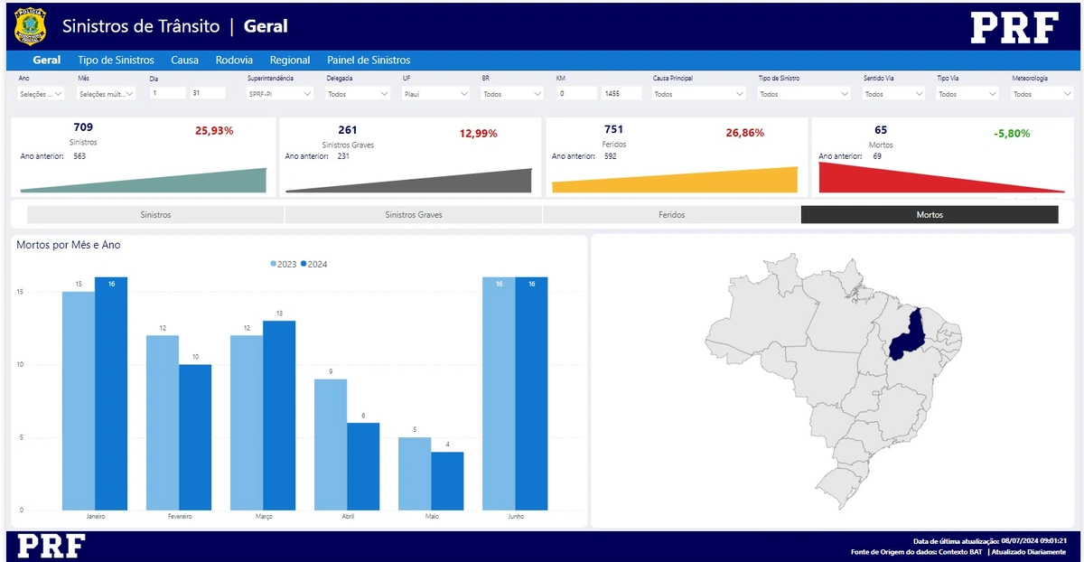Select the Sinistros button in the metric selector
Screen dimensions: 1084x562
click(x=155, y=215)
